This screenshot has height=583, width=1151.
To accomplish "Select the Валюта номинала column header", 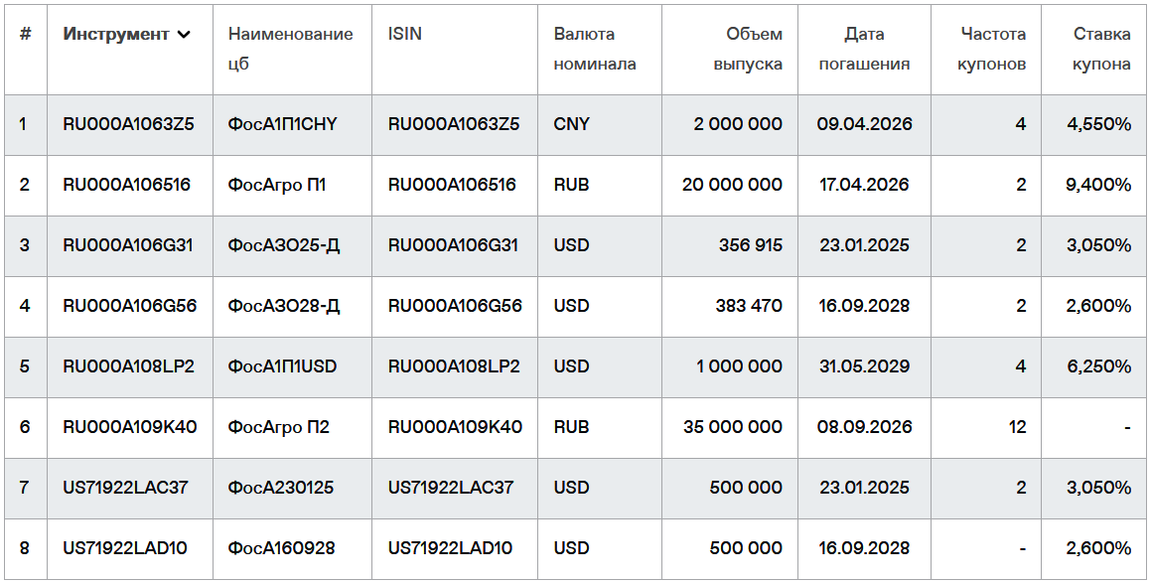I will click(595, 49).
